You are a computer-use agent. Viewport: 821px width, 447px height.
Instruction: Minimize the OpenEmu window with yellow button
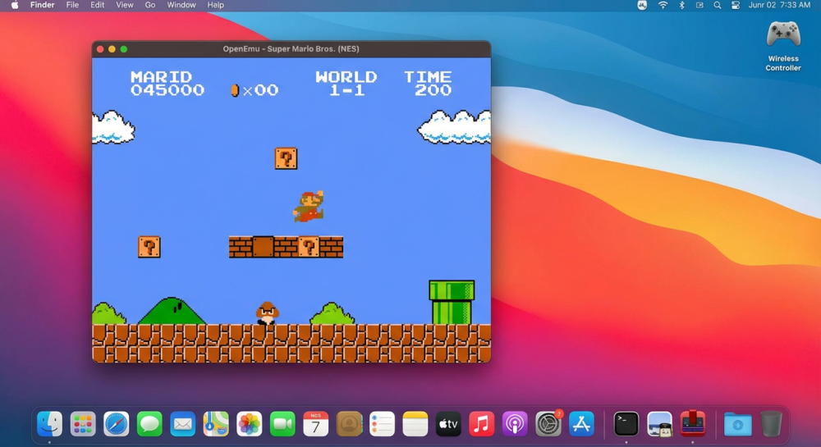click(112, 49)
